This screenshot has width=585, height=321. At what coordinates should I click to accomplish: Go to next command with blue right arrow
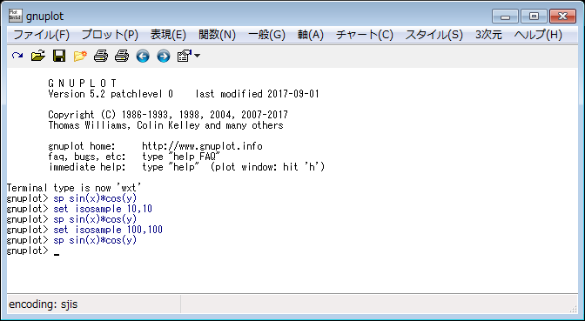coord(164,56)
